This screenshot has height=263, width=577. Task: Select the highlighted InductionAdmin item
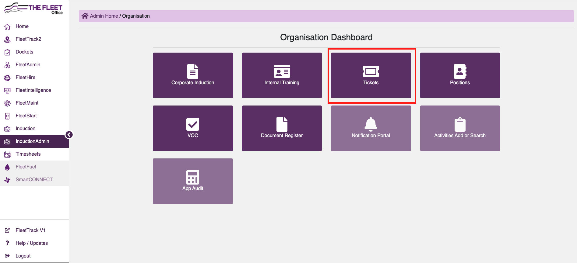pyautogui.click(x=34, y=141)
